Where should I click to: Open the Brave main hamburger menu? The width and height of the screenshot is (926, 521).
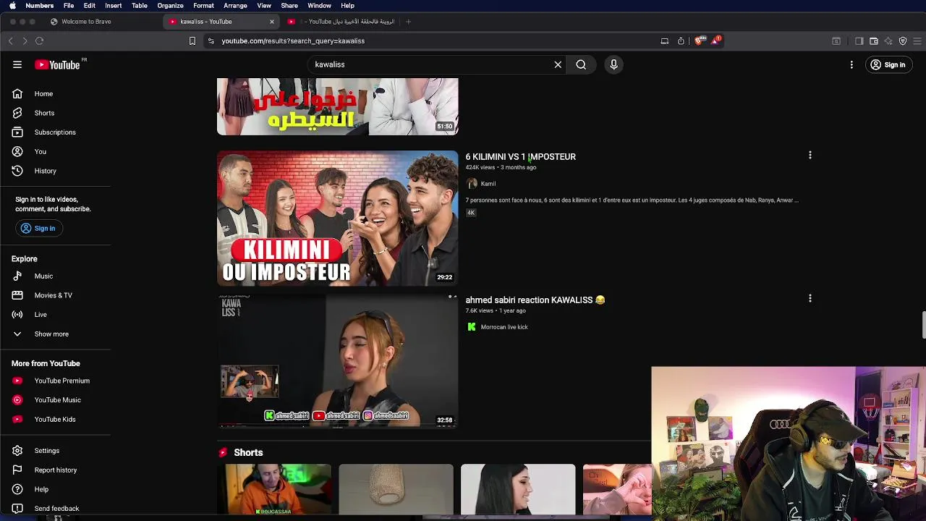point(917,41)
